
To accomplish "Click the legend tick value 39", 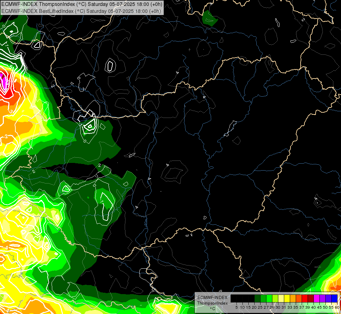I will [308, 307].
